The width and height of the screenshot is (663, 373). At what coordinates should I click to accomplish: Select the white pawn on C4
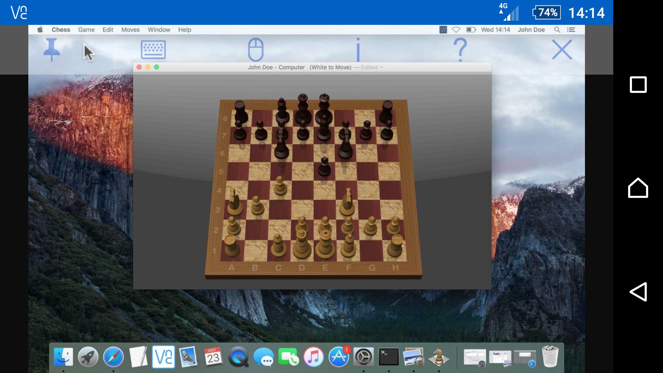click(280, 186)
